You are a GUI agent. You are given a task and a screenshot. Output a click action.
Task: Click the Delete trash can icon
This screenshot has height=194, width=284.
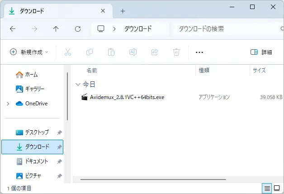[x=176, y=52]
